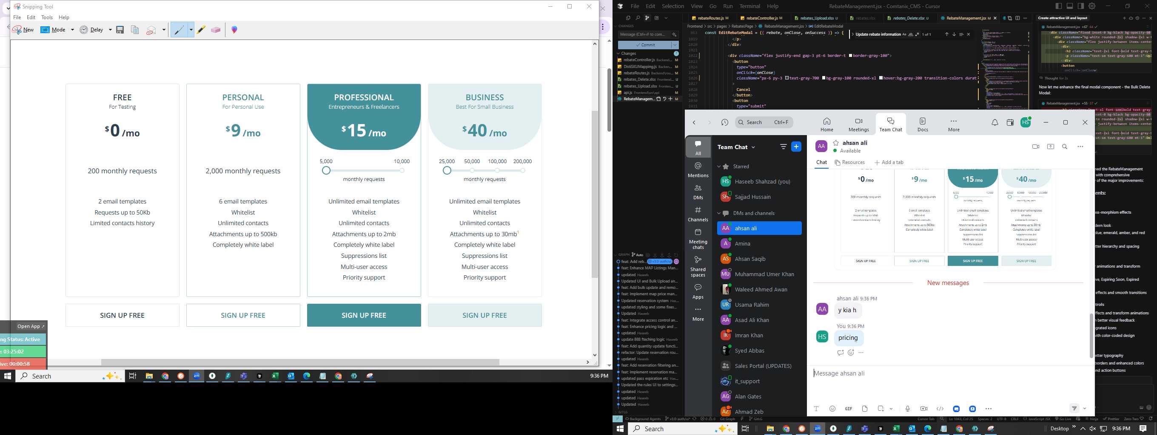Click the Open App button
1157x435 pixels.
click(31, 326)
